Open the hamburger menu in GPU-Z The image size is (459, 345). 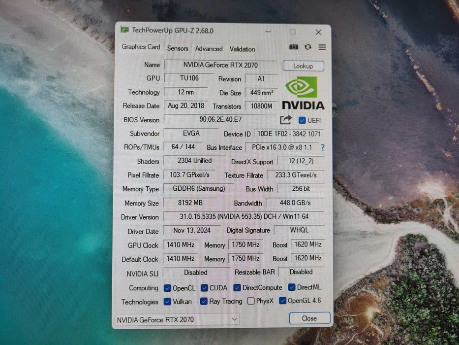322,47
